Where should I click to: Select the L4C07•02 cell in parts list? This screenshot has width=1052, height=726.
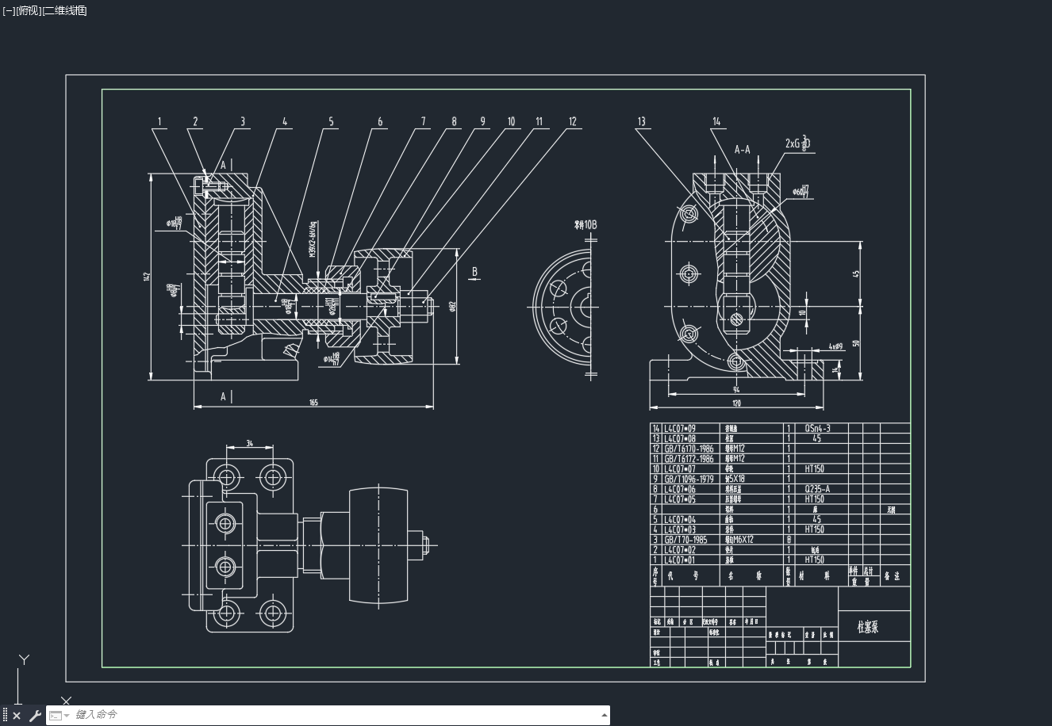pos(679,549)
